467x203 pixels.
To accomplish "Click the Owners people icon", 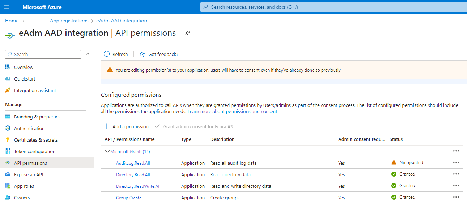I will (8, 198).
